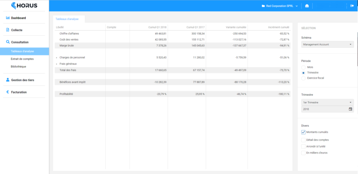
Task: Click the Horus logo
Action: [x=24, y=6]
